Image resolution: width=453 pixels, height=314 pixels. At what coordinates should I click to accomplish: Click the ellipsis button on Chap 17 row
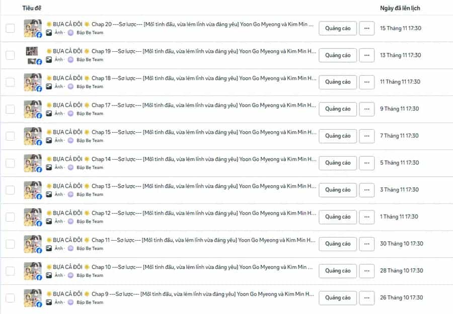pyautogui.click(x=366, y=109)
